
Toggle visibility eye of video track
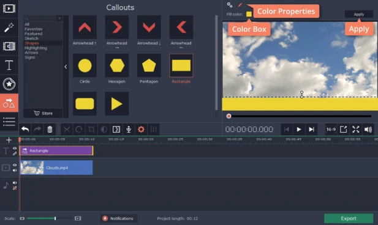click(15, 165)
